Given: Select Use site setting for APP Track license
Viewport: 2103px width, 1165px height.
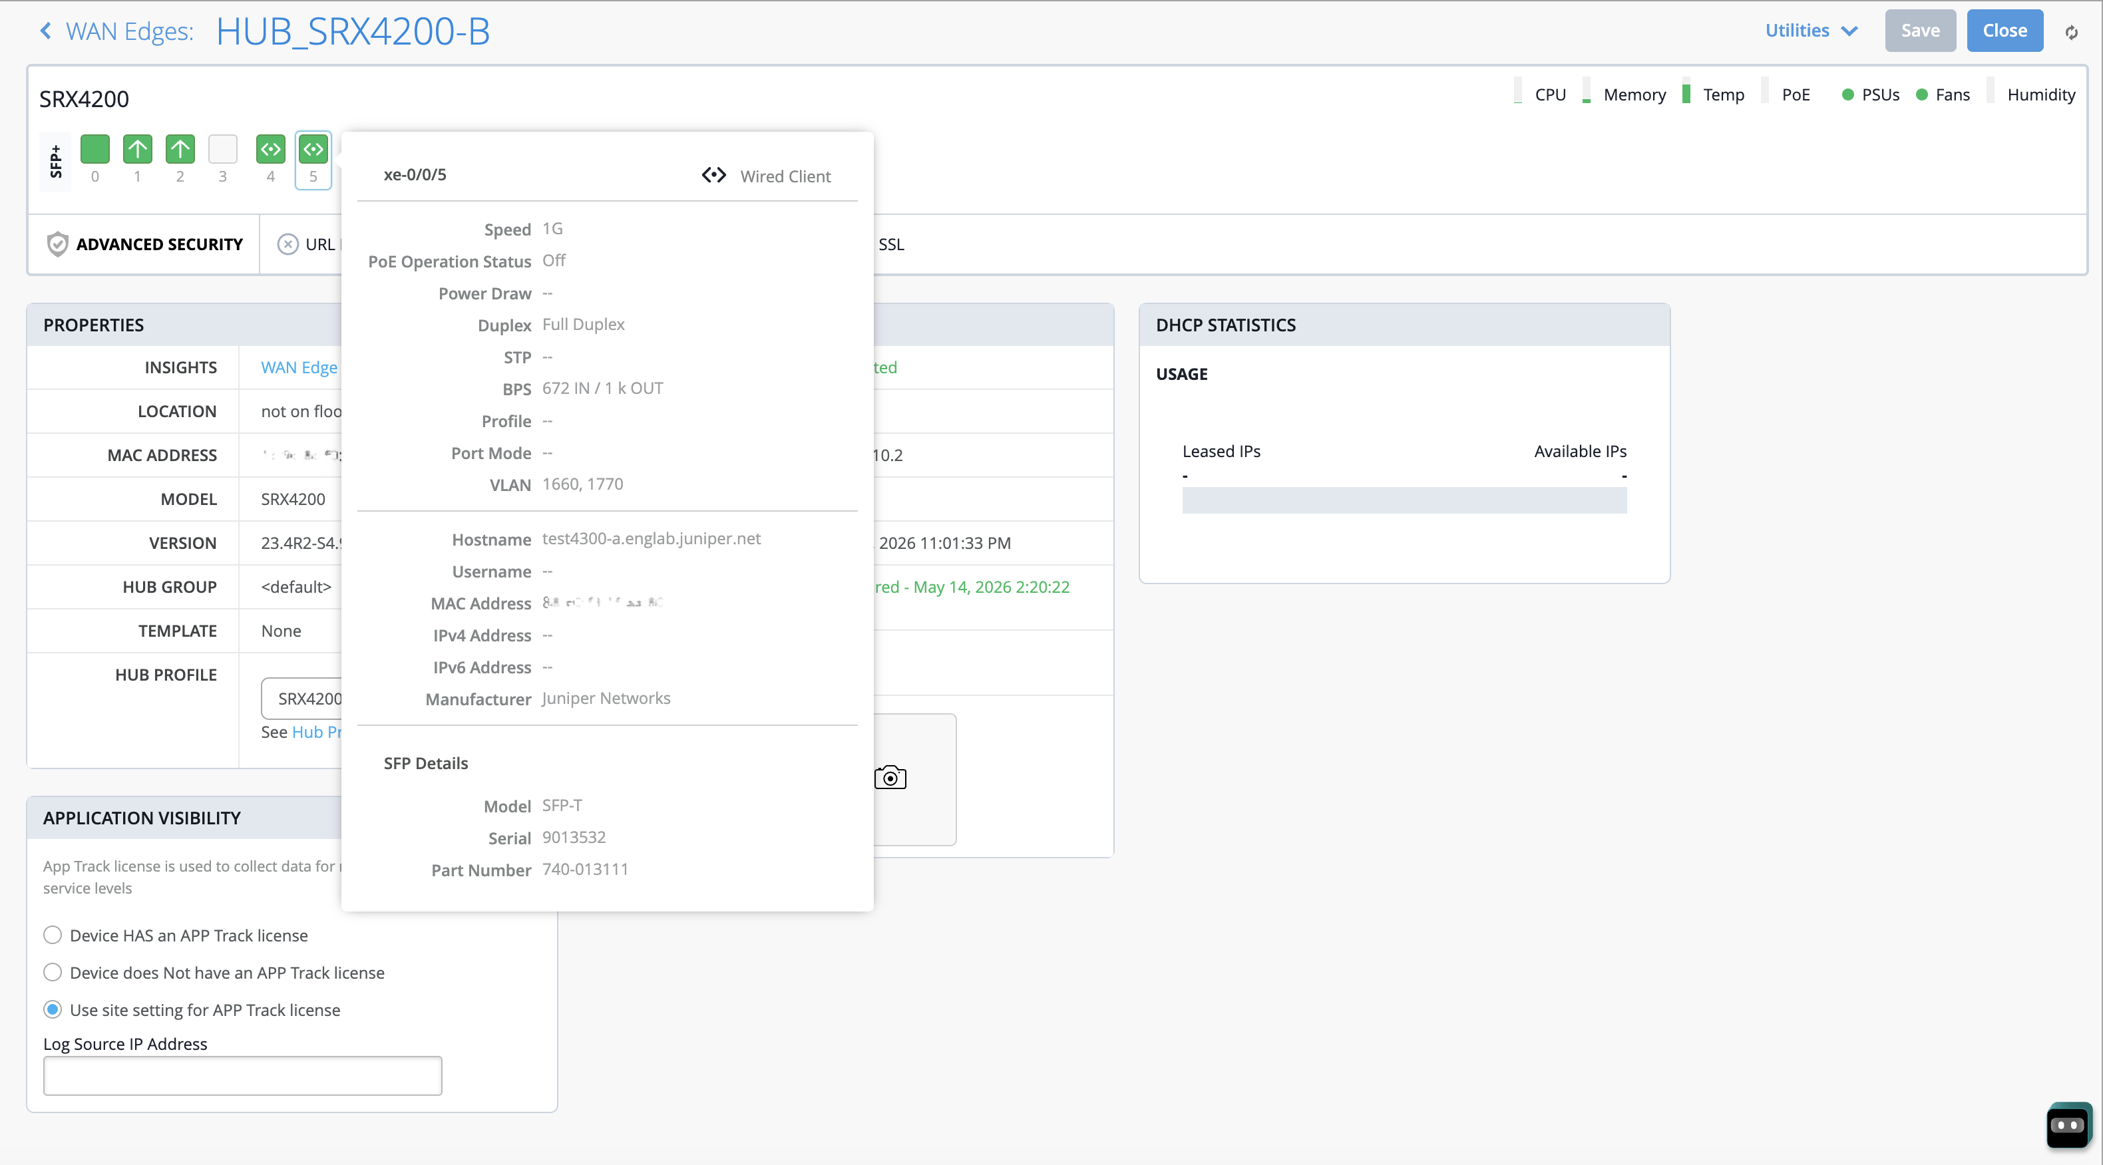Looking at the screenshot, I should 53,1010.
